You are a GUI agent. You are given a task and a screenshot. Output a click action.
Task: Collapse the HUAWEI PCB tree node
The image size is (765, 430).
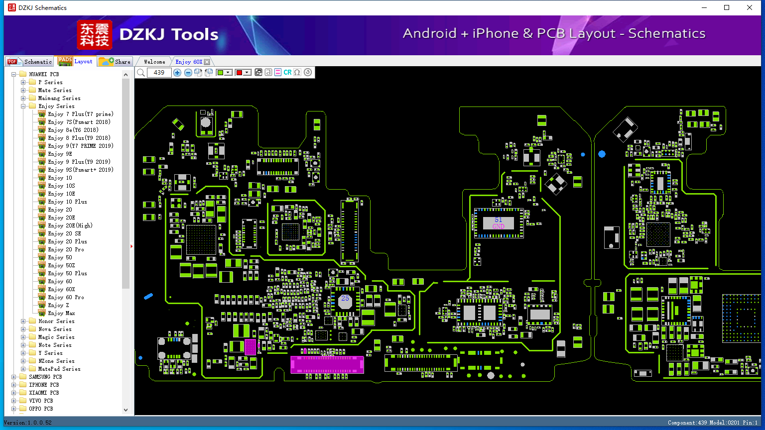pyautogui.click(x=13, y=74)
